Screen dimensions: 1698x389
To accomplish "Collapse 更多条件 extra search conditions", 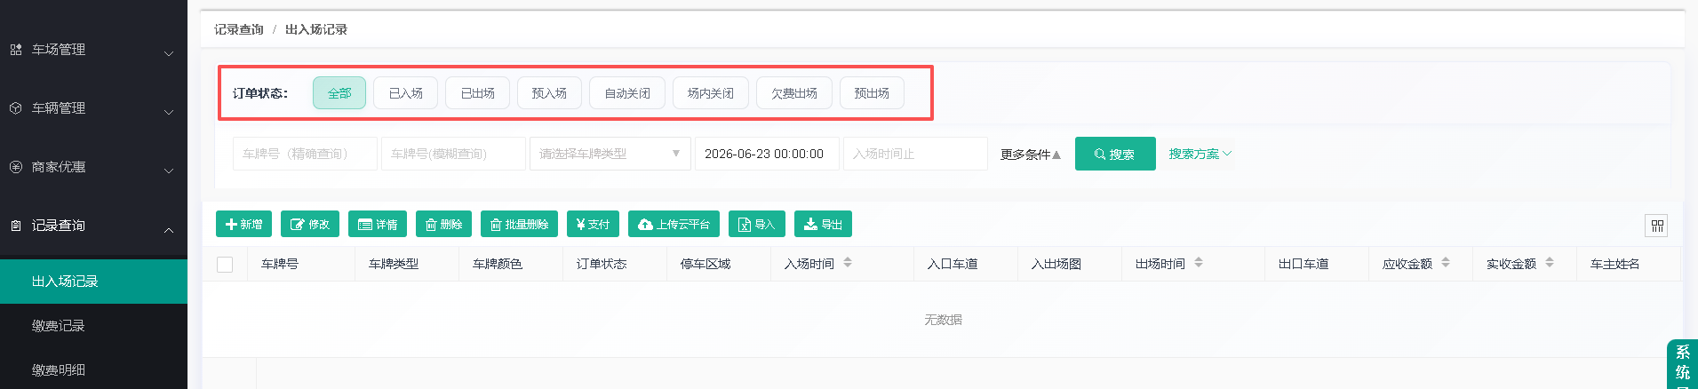I will pyautogui.click(x=1031, y=155).
